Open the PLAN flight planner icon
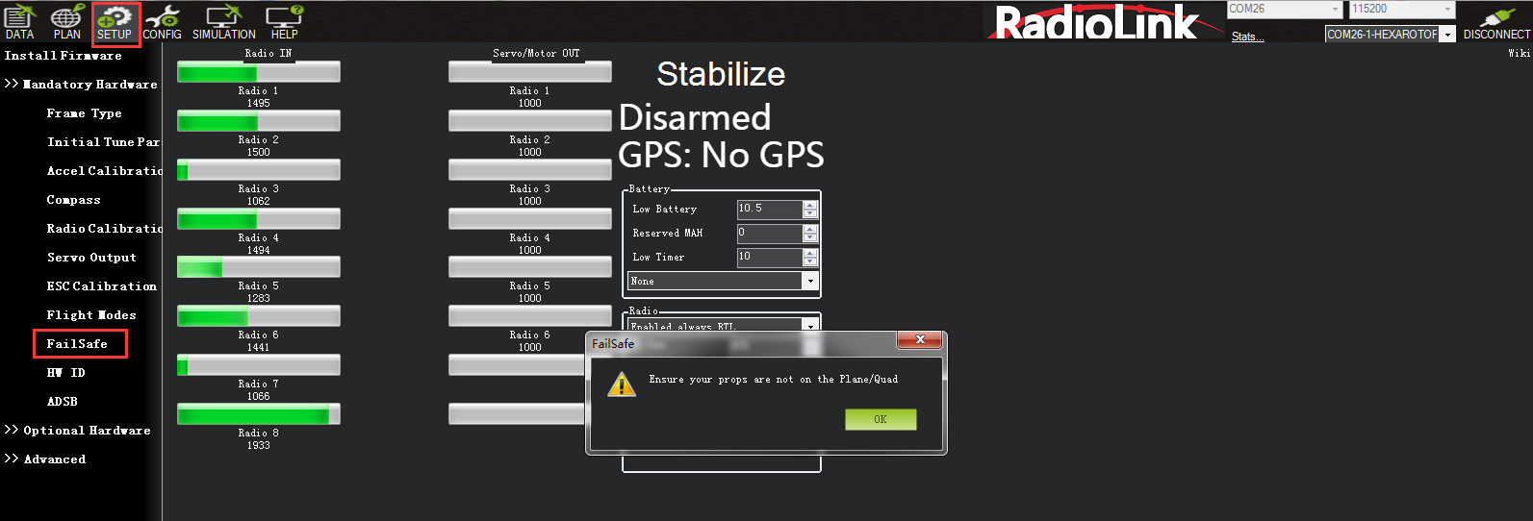The image size is (1533, 521). coord(66,22)
